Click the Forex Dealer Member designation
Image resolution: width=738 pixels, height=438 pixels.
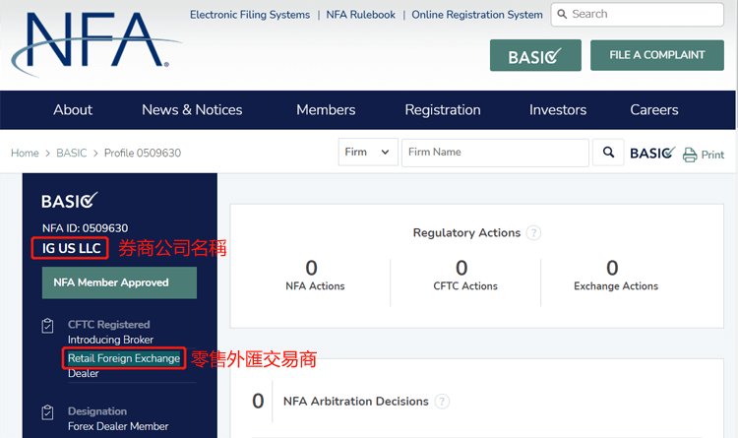(x=118, y=426)
